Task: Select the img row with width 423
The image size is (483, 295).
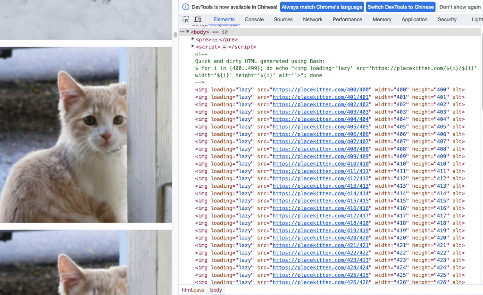Action: point(330,260)
